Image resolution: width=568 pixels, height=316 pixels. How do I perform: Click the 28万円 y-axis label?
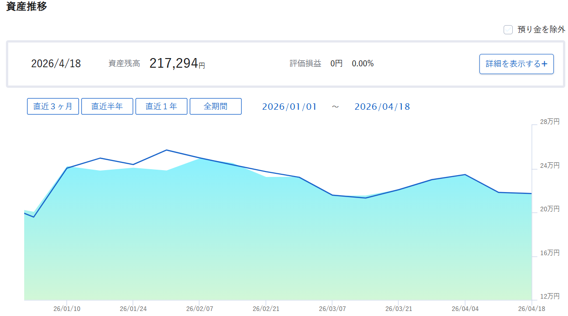[550, 122]
